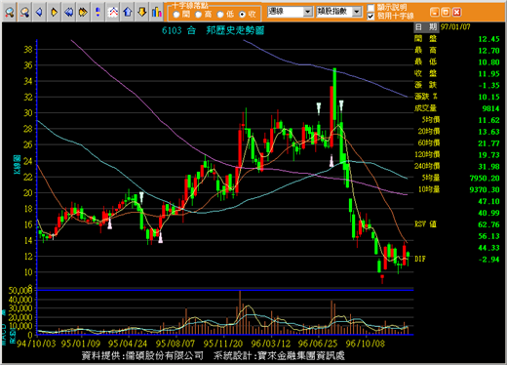Viewport: 507px width, 365px height.
Task: Click the vertical blue-yellow slider icon
Action: click(97, 13)
